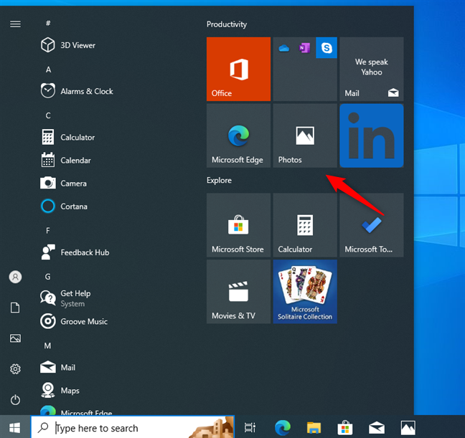Viewport: 465px width, 438px height.
Task: Select the A letter group header
Action: pyautogui.click(x=48, y=70)
